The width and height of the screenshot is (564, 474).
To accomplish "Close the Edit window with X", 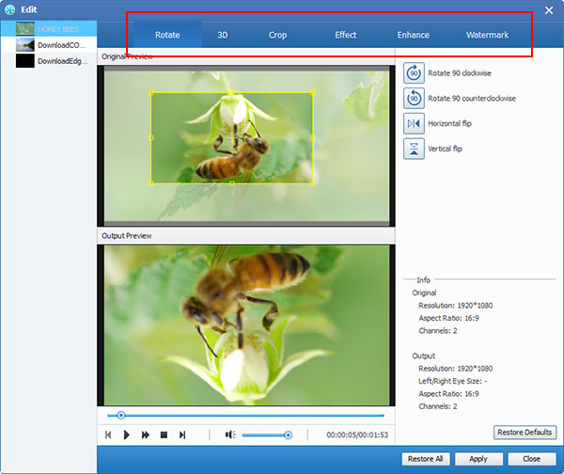I will click(x=549, y=10).
